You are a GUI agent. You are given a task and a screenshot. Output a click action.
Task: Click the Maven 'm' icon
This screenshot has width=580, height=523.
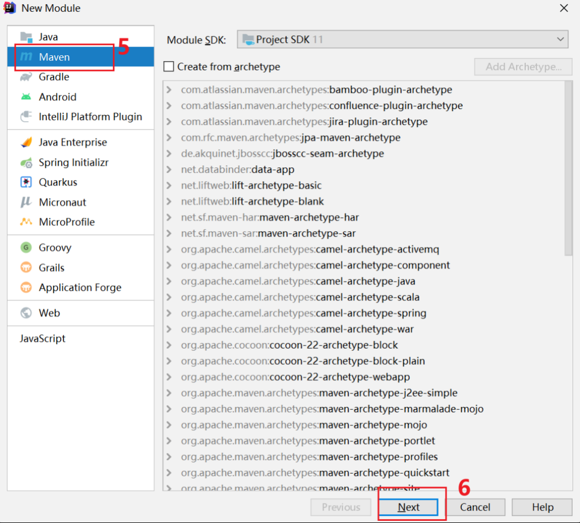(x=26, y=56)
